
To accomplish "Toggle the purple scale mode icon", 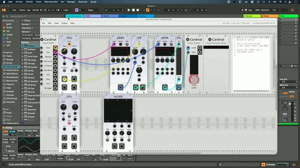I will pyautogui.click(x=77, y=10).
